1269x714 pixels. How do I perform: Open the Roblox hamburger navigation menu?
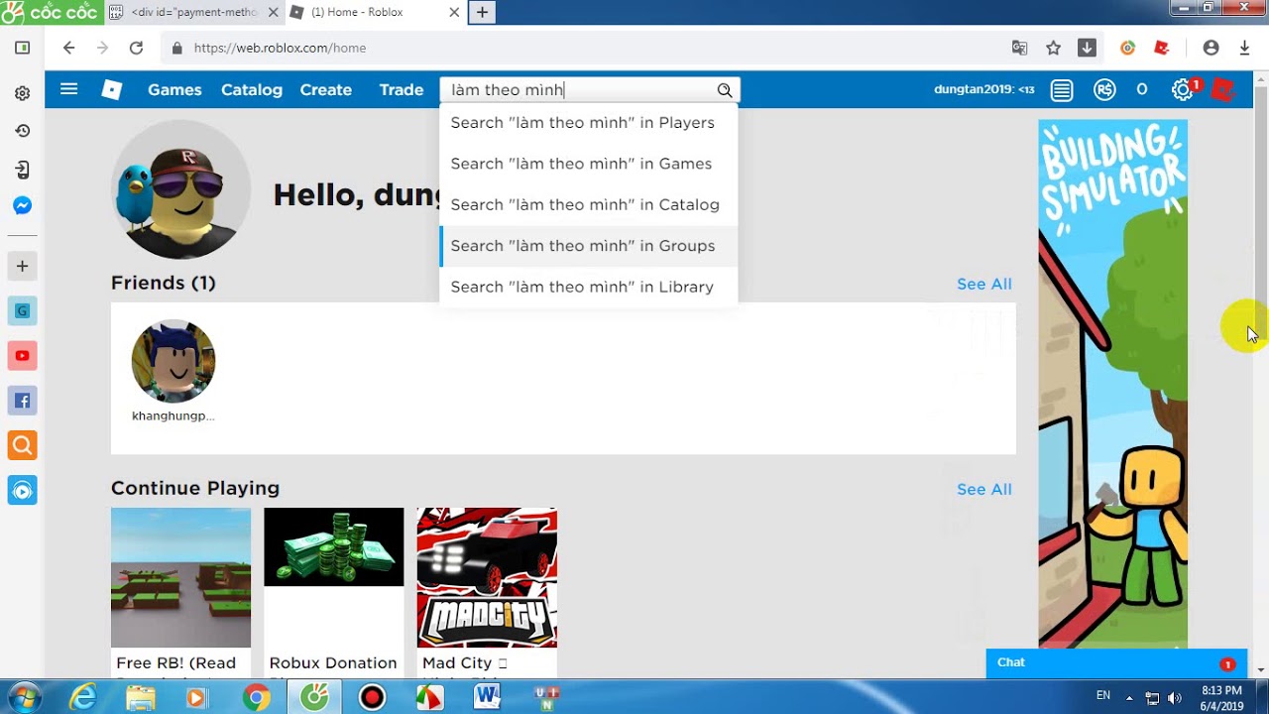point(68,89)
